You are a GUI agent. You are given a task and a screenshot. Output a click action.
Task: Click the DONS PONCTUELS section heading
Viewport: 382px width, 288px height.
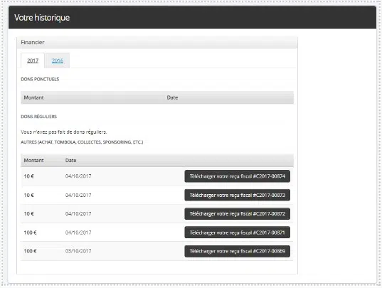point(40,80)
